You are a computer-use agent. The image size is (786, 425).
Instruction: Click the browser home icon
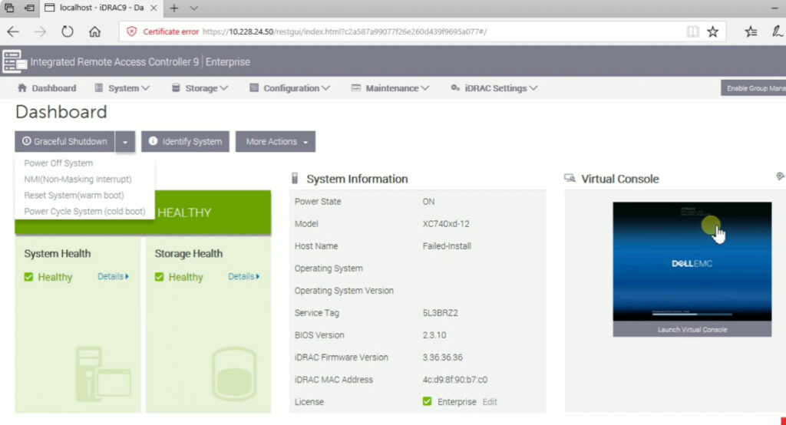pos(95,31)
